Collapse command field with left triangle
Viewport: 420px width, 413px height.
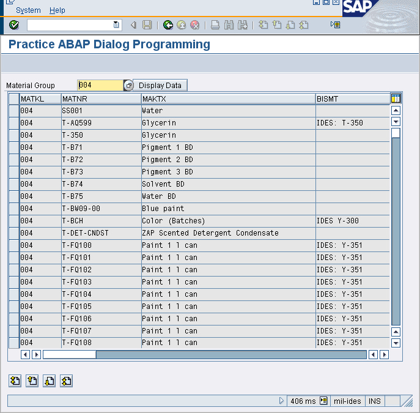point(133,25)
